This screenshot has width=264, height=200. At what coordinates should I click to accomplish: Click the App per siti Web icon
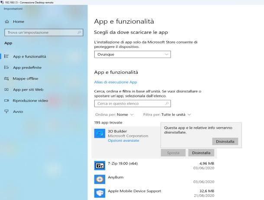(x=6, y=89)
